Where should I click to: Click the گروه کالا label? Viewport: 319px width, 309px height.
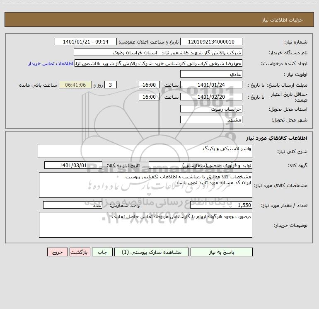(297, 165)
